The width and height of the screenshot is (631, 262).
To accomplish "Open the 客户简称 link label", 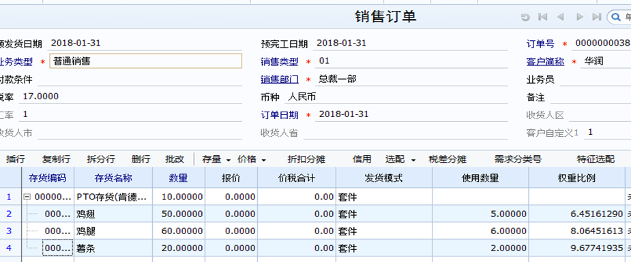I will 545,62.
